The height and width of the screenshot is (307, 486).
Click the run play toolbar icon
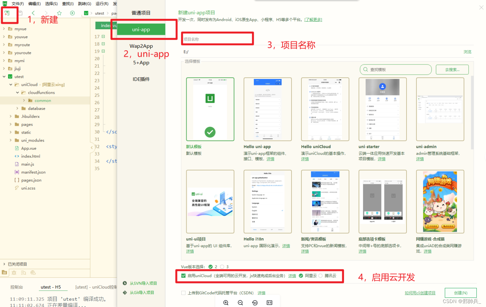[x=73, y=13]
